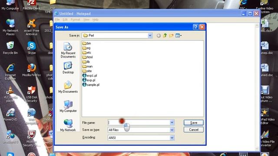Open the View Menu icon dropdown
278x156 pixels.
[179, 36]
